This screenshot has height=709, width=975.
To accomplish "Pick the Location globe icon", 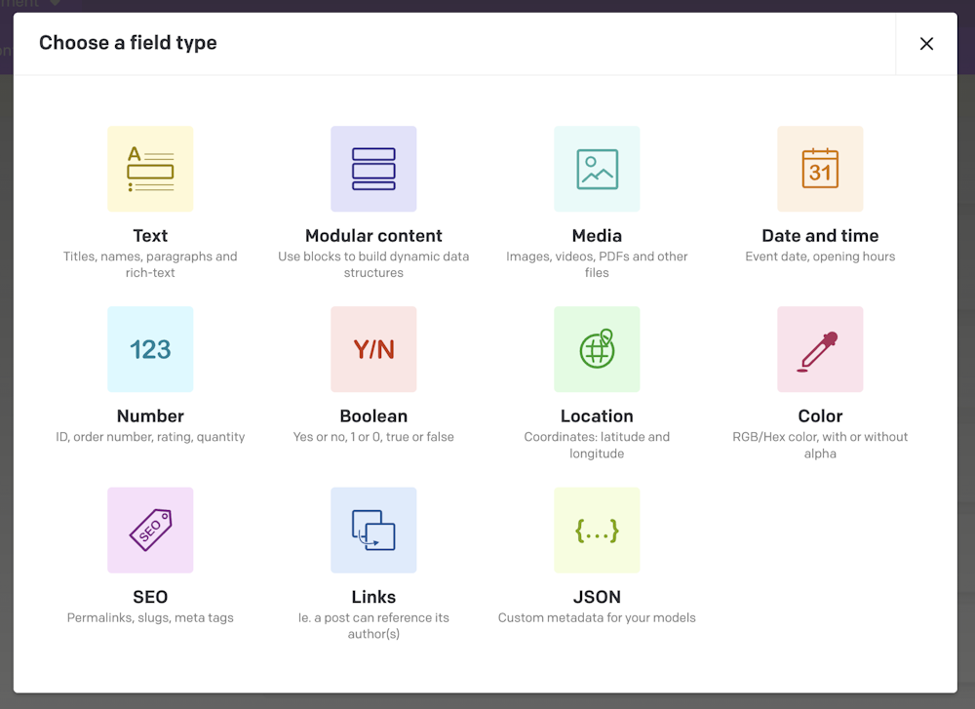I will coord(597,349).
